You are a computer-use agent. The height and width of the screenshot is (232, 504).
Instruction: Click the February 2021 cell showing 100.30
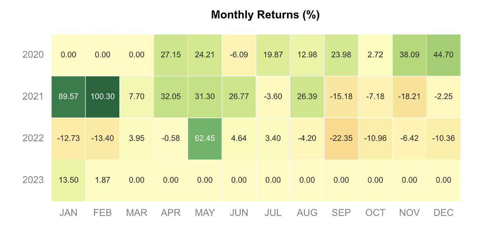103,97
